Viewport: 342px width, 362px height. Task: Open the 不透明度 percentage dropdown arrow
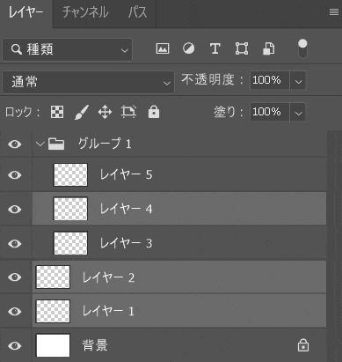[298, 80]
